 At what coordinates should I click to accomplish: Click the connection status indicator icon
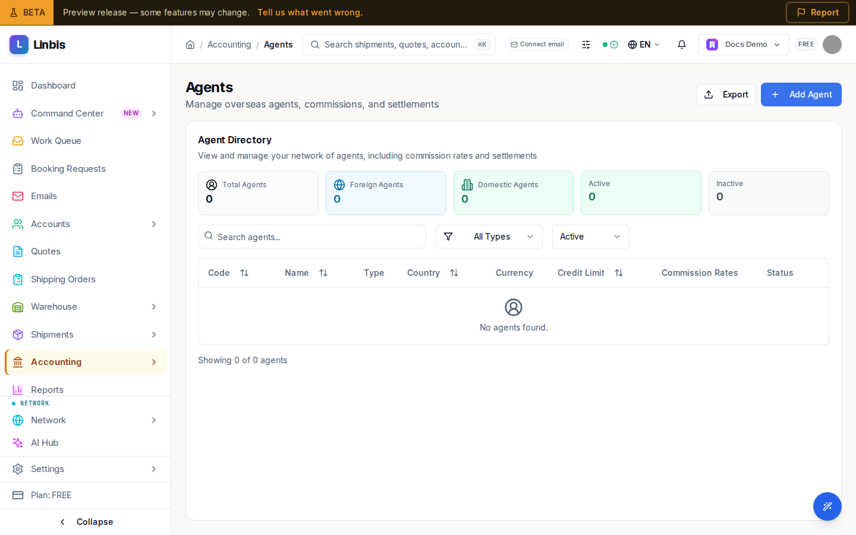(610, 45)
